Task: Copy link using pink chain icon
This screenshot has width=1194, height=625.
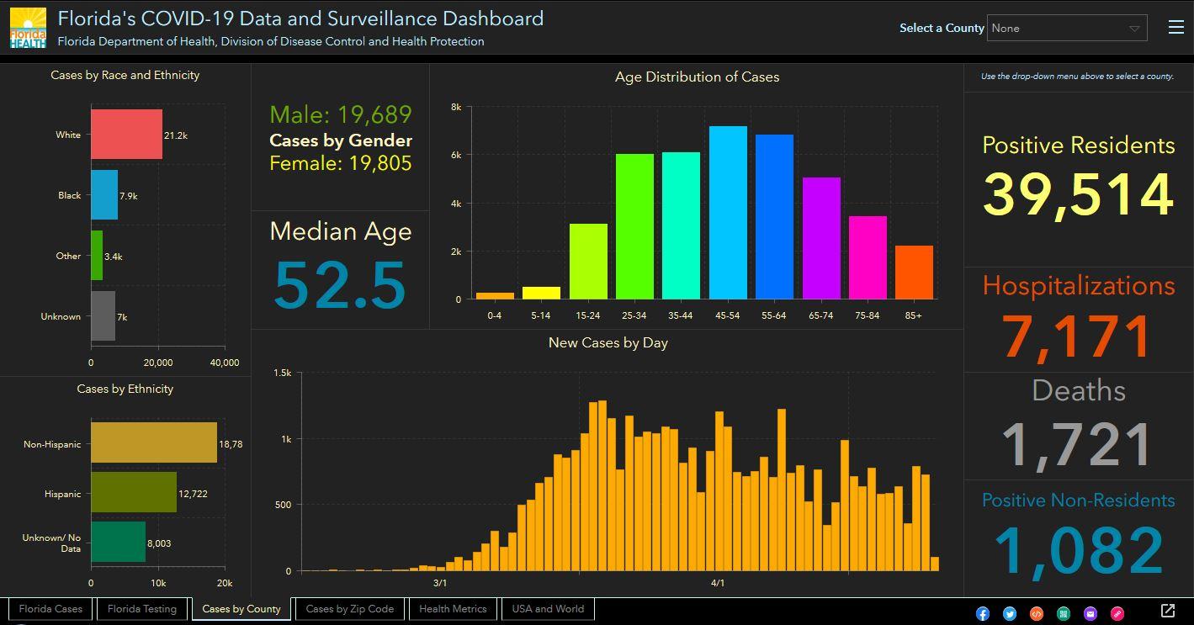Action: (1117, 613)
